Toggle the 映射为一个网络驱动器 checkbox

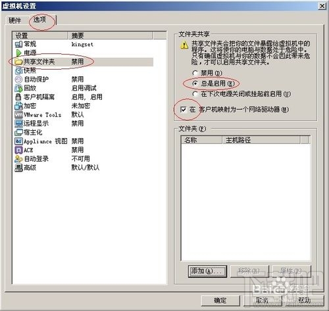183,109
